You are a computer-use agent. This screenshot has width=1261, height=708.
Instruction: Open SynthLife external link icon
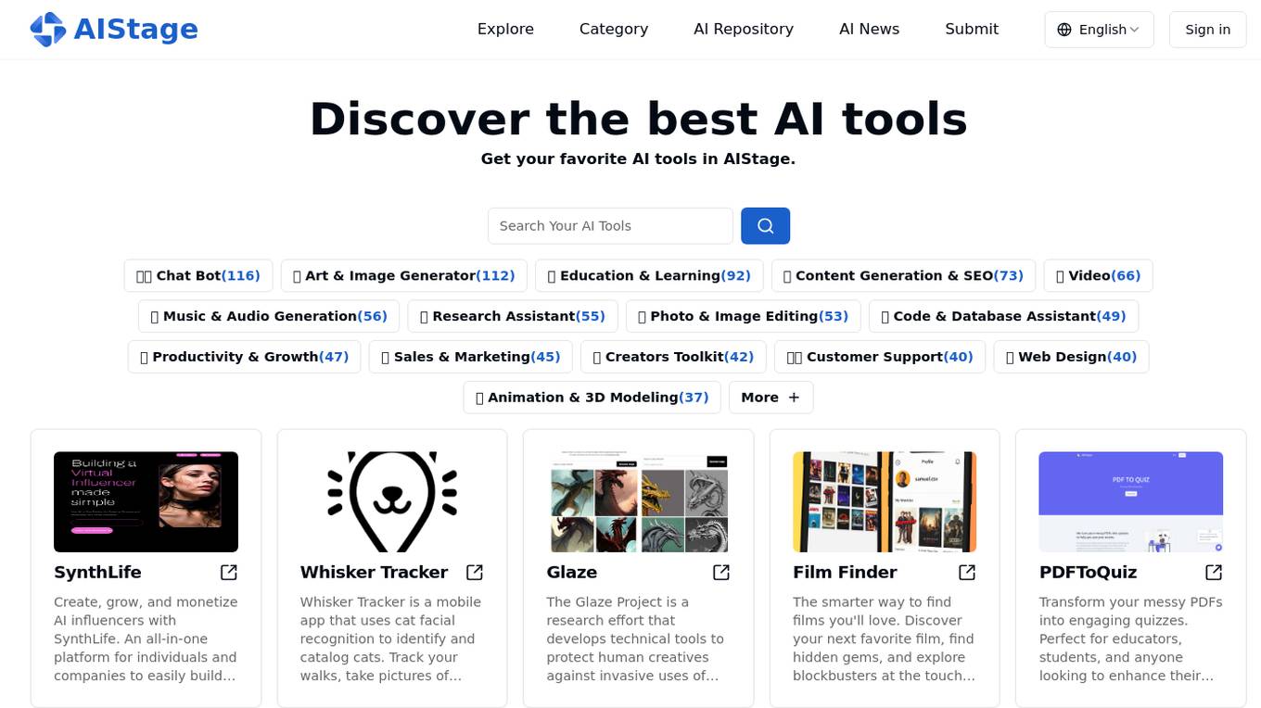[228, 573]
